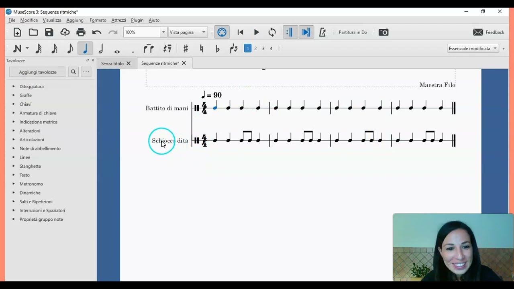The image size is (514, 289).
Task: Expand Alterazioni palette
Action: tap(30, 131)
